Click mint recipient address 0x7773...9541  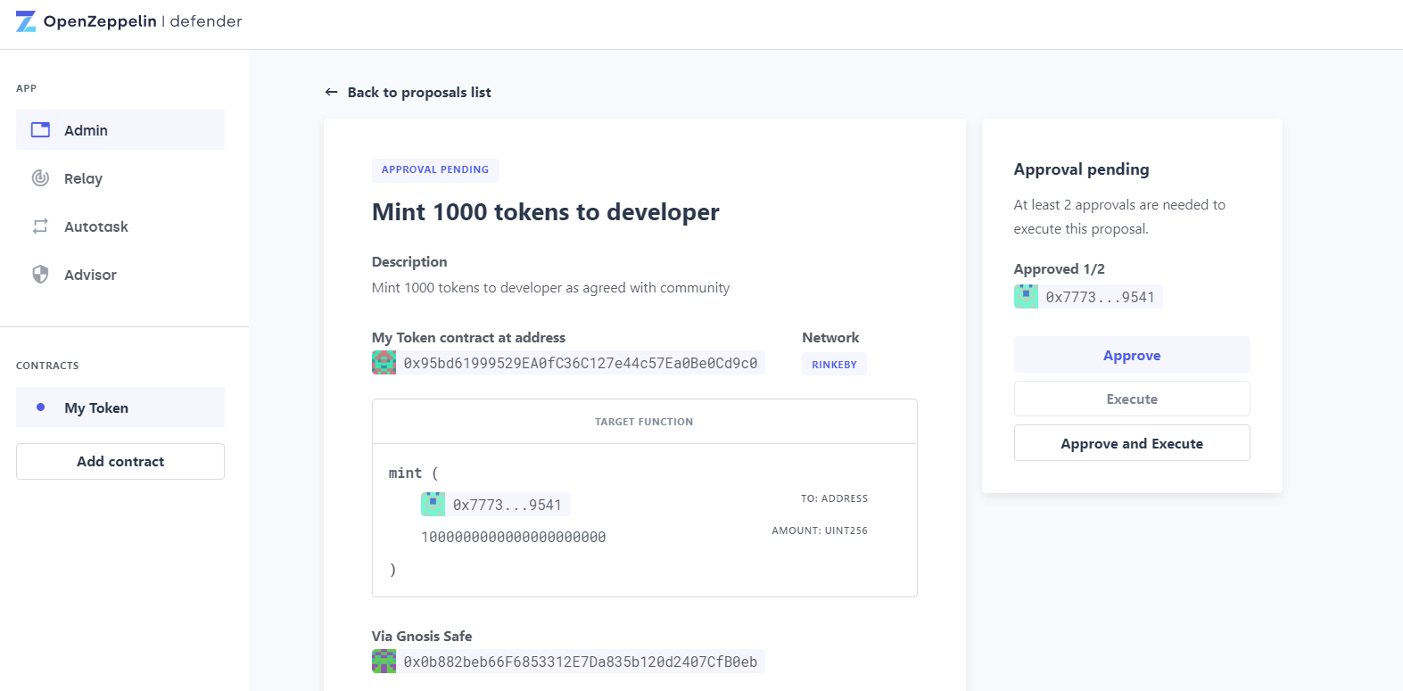tap(508, 506)
